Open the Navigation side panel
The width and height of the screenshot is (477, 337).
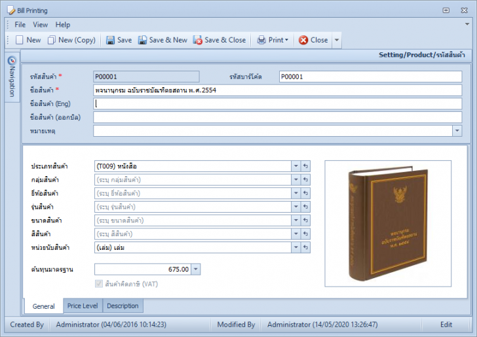point(12,77)
